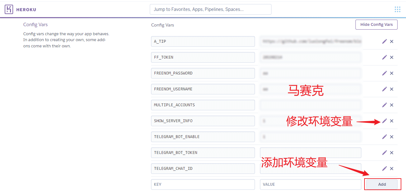Click the edit icon for MULTIPLE_ACCOUNTS
406x191 pixels.
[x=384, y=105]
